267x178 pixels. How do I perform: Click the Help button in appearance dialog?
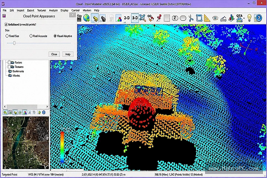68,54
